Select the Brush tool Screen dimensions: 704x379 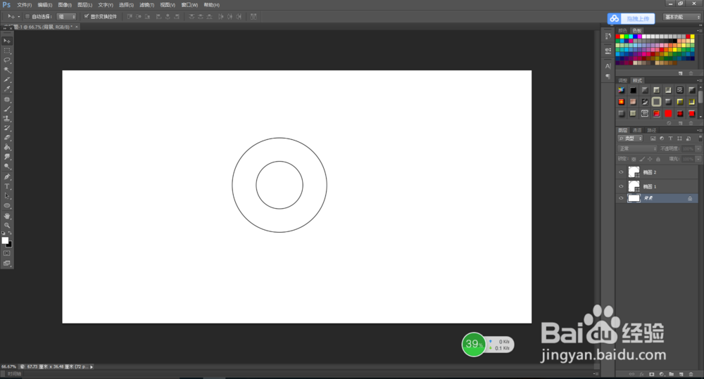7,109
